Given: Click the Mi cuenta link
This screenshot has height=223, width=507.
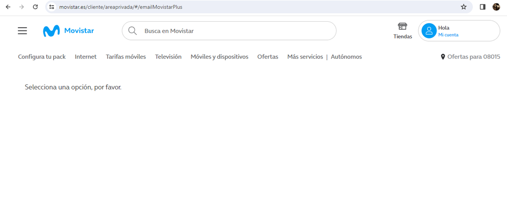Looking at the screenshot, I should [x=448, y=35].
